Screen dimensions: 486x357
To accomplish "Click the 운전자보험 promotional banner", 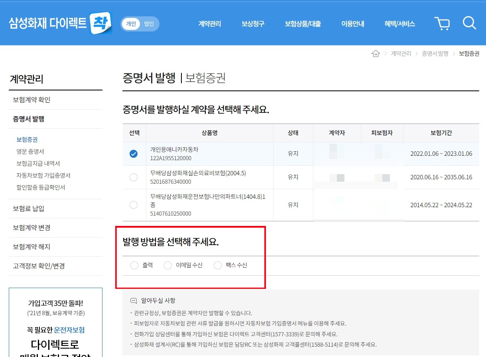I will pos(55,323).
